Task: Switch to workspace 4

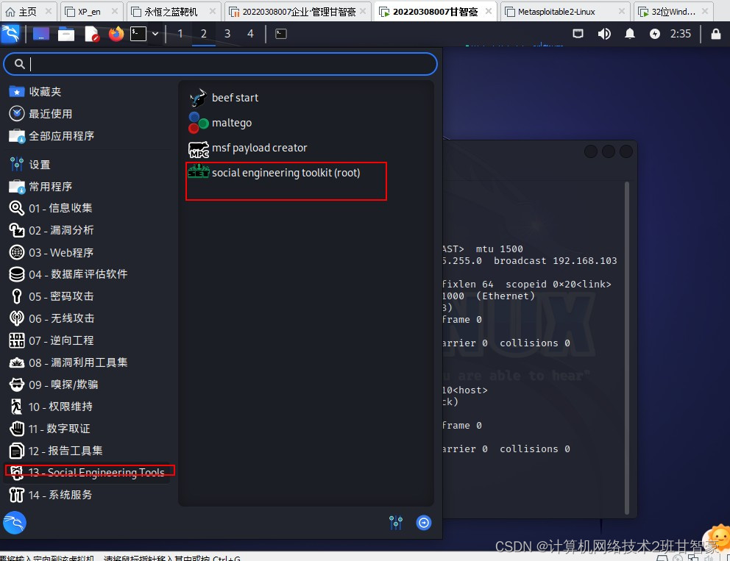Action: click(x=250, y=34)
